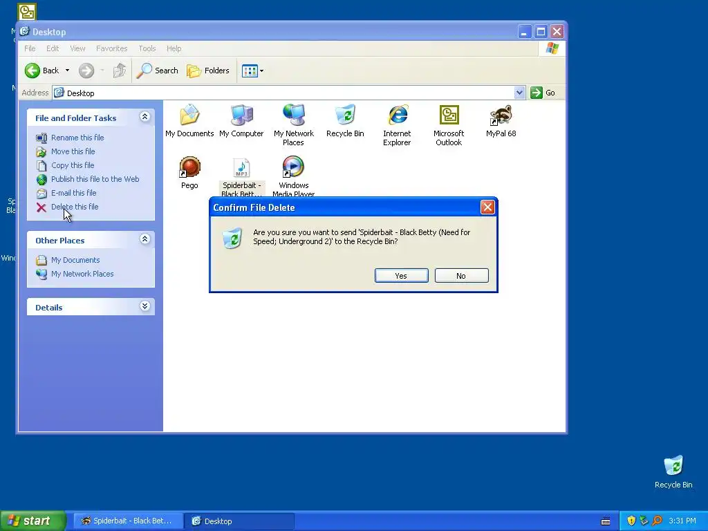Switch to Desktop taskbar item
The image size is (708, 531).
[x=239, y=521]
